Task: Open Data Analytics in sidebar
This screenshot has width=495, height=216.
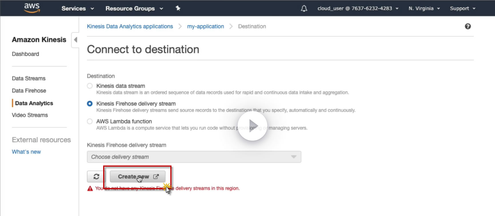Action: click(34, 103)
